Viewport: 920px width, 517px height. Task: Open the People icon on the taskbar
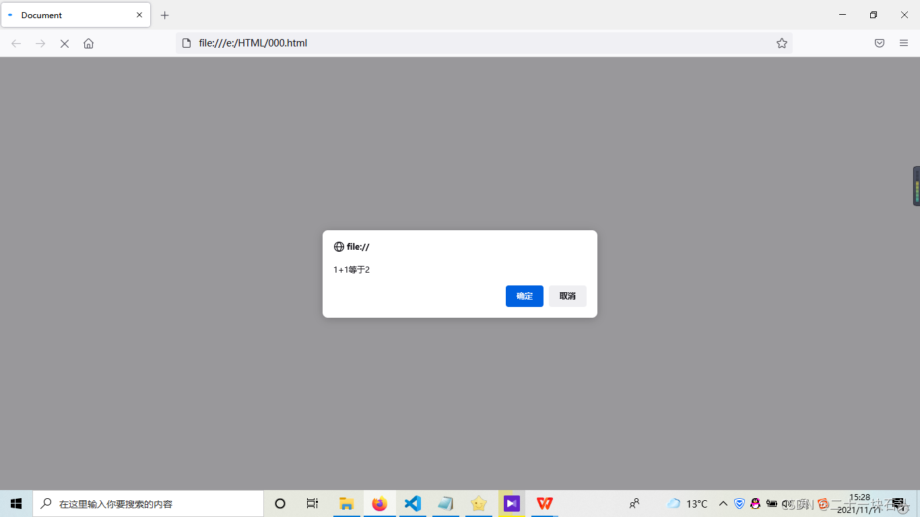tap(634, 504)
